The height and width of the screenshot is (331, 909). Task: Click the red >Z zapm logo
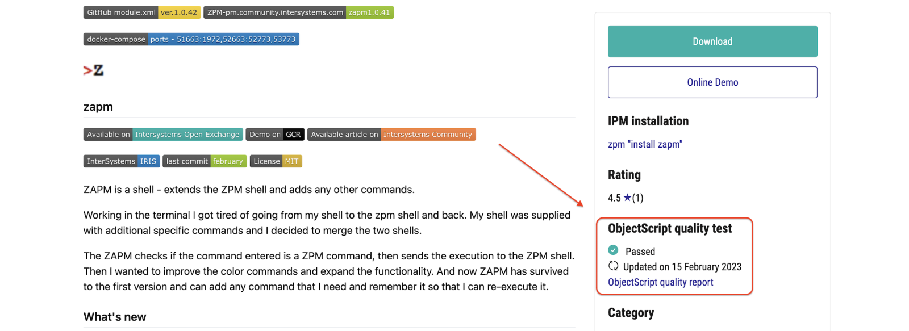click(x=93, y=70)
